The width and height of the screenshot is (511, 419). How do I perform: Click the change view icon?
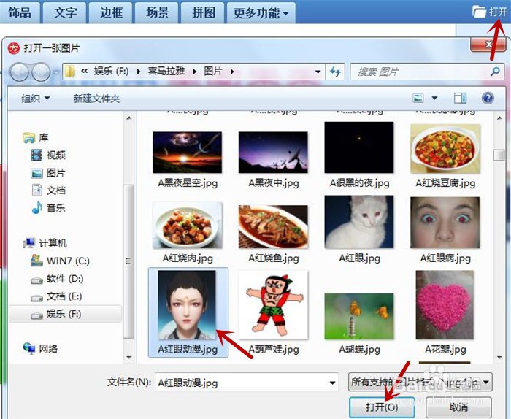(x=418, y=98)
